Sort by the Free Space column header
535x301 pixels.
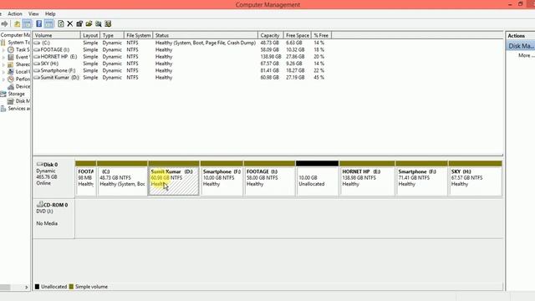pyautogui.click(x=298, y=35)
